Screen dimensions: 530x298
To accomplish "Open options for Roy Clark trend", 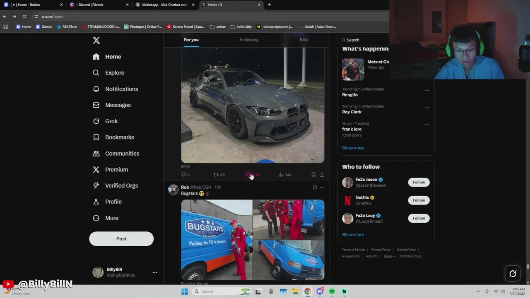I will [427, 108].
